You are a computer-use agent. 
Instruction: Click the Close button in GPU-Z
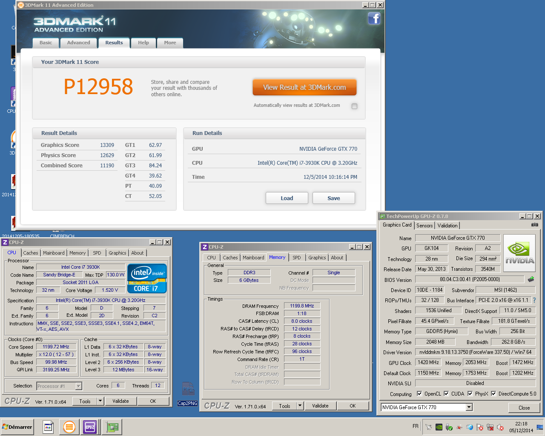click(x=524, y=407)
